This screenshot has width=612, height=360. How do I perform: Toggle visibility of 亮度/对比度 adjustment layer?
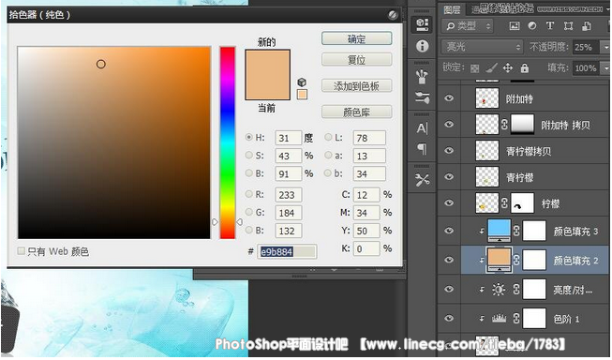point(449,289)
